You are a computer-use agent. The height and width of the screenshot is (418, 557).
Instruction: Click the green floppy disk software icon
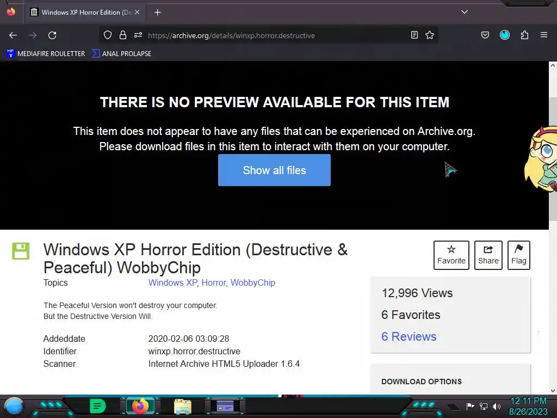point(21,251)
